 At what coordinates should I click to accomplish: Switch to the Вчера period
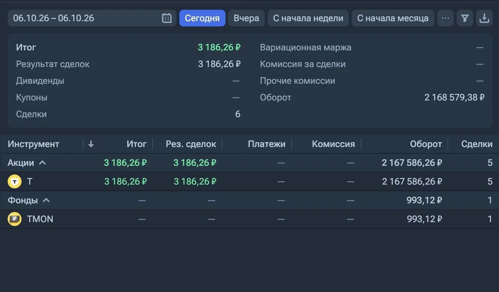[x=246, y=18]
